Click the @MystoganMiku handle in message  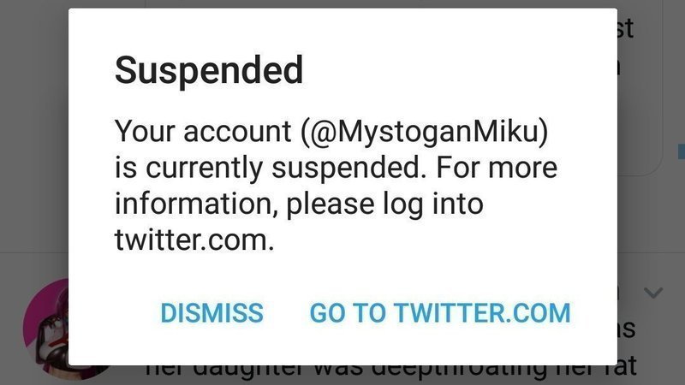[424, 131]
